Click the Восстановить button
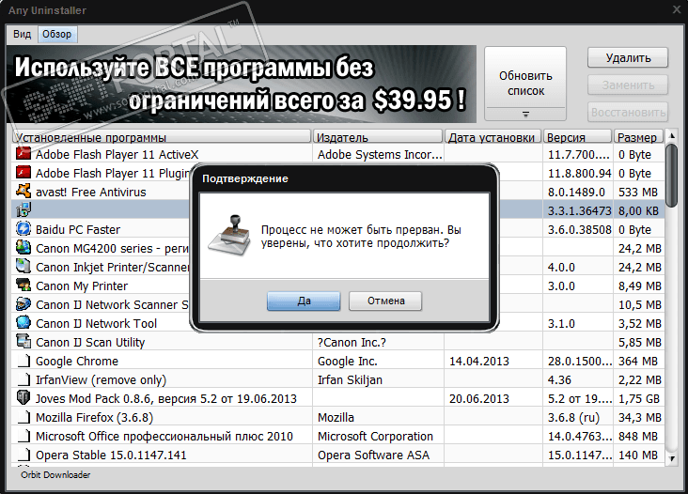 click(628, 112)
